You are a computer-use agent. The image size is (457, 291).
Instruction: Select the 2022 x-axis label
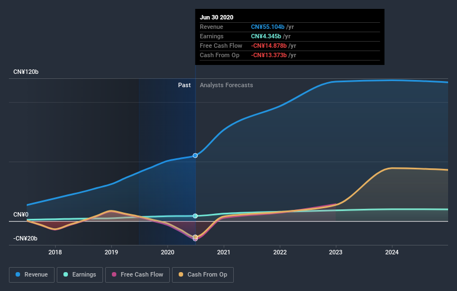280,252
